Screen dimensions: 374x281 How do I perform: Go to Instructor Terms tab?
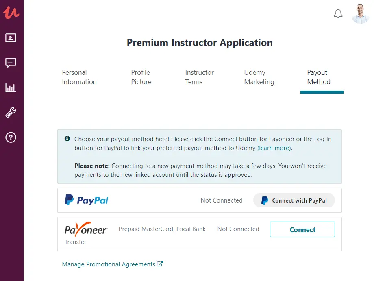point(199,77)
